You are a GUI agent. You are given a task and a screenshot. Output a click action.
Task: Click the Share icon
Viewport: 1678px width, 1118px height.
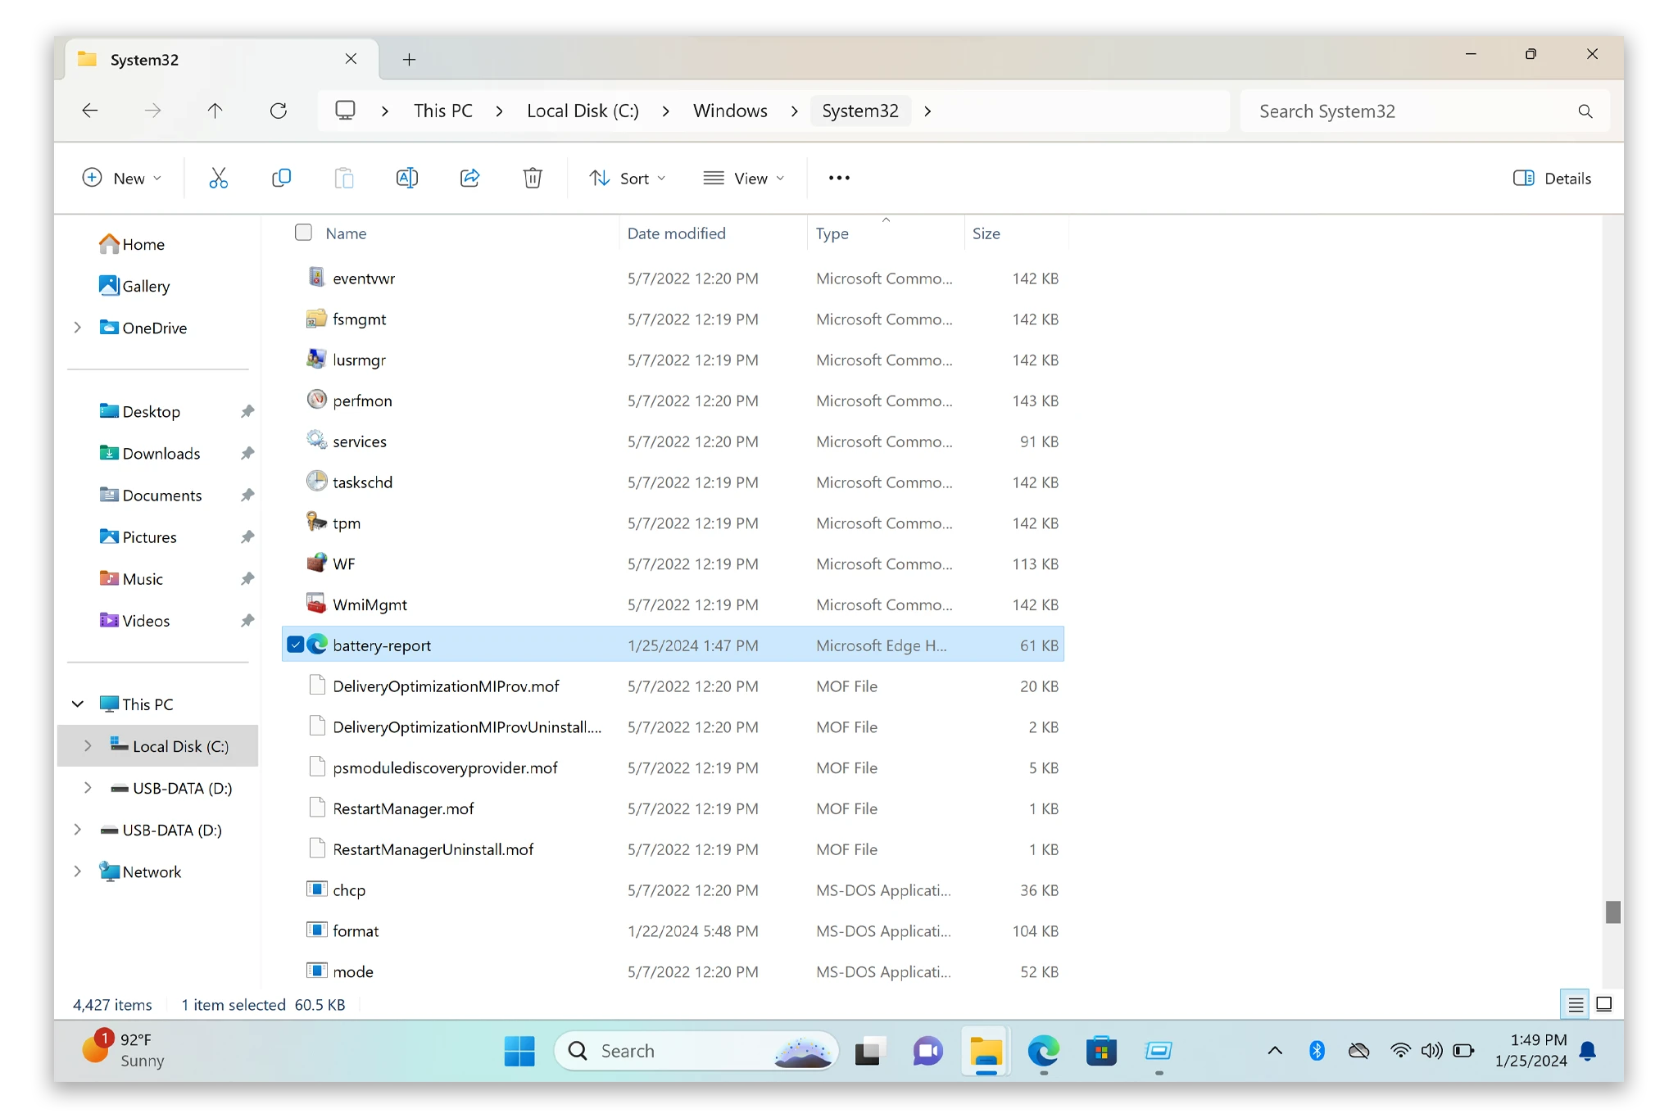pyautogui.click(x=469, y=178)
